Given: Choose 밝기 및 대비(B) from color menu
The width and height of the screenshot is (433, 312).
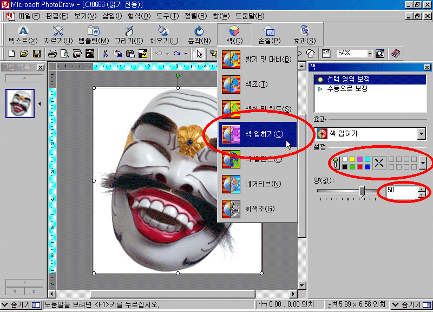Looking at the screenshot, I should tap(258, 59).
